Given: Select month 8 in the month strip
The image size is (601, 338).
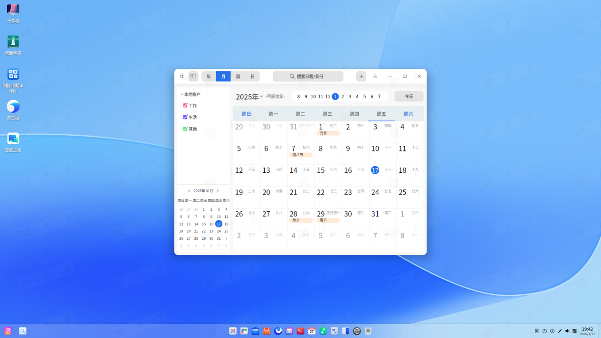Looking at the screenshot, I should [x=298, y=97].
